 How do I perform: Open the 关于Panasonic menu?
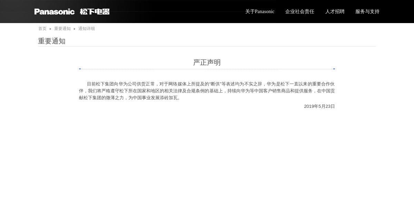click(x=260, y=12)
